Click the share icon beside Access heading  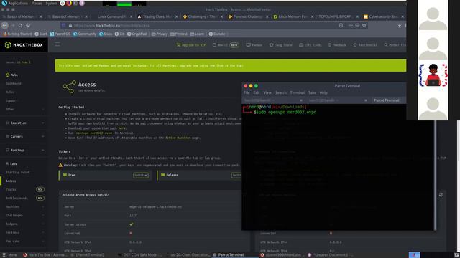click(69, 87)
